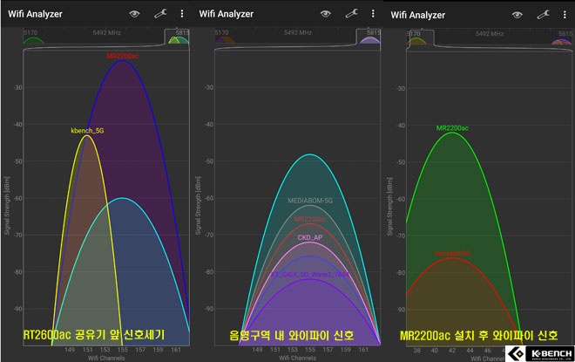Click the red MR2200ac label in left graph
Screen dimensions: 575x362
click(123, 56)
